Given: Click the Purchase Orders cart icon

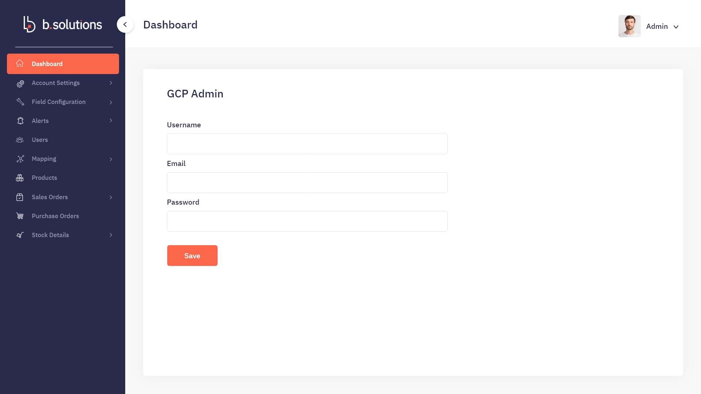Looking at the screenshot, I should click(x=20, y=216).
